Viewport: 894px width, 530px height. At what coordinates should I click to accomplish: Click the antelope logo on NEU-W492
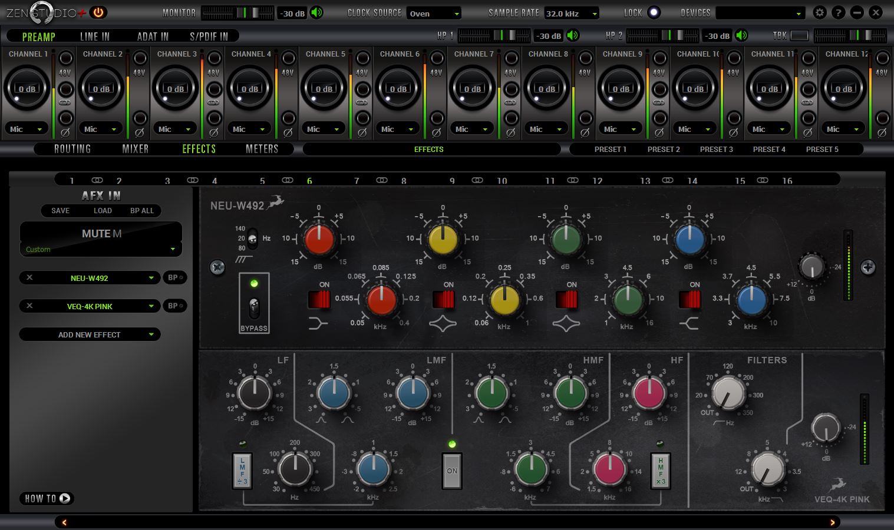275,202
